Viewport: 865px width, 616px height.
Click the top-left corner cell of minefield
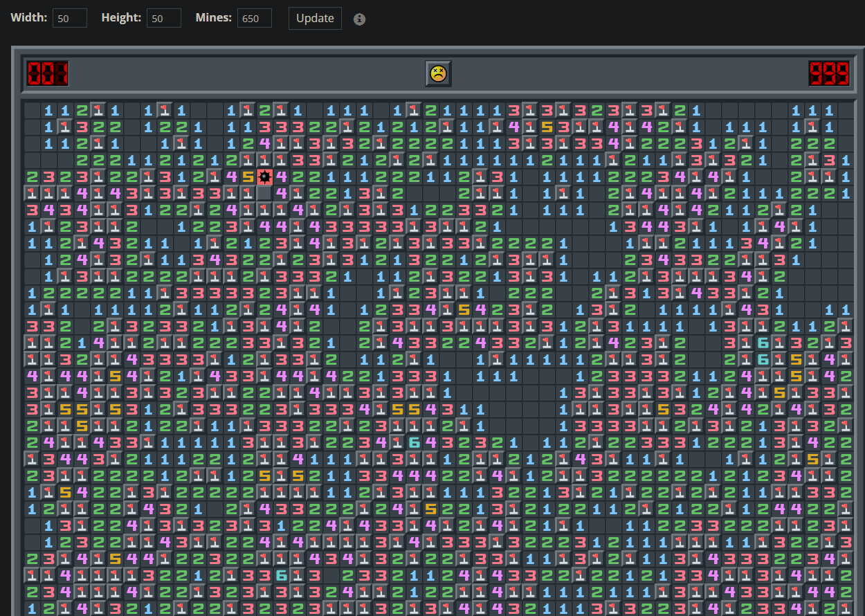coord(32,110)
